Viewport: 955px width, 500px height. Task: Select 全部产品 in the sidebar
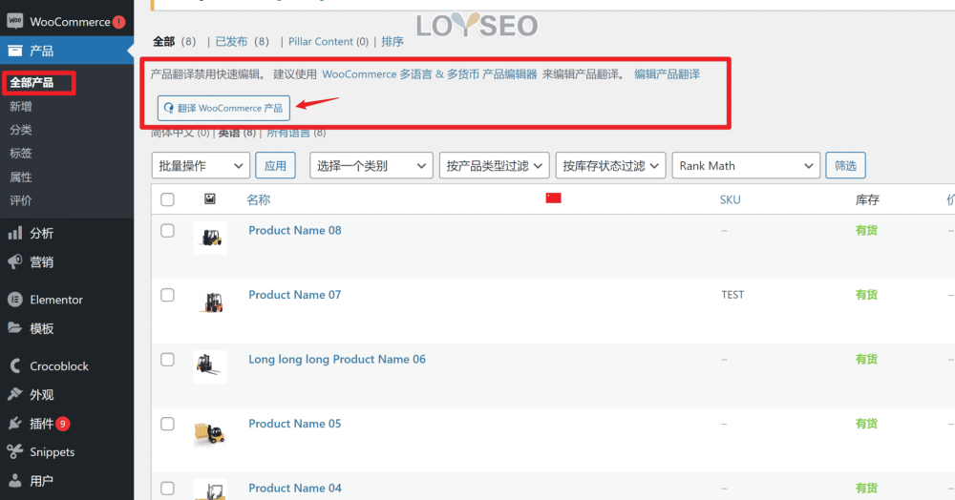pyautogui.click(x=32, y=82)
